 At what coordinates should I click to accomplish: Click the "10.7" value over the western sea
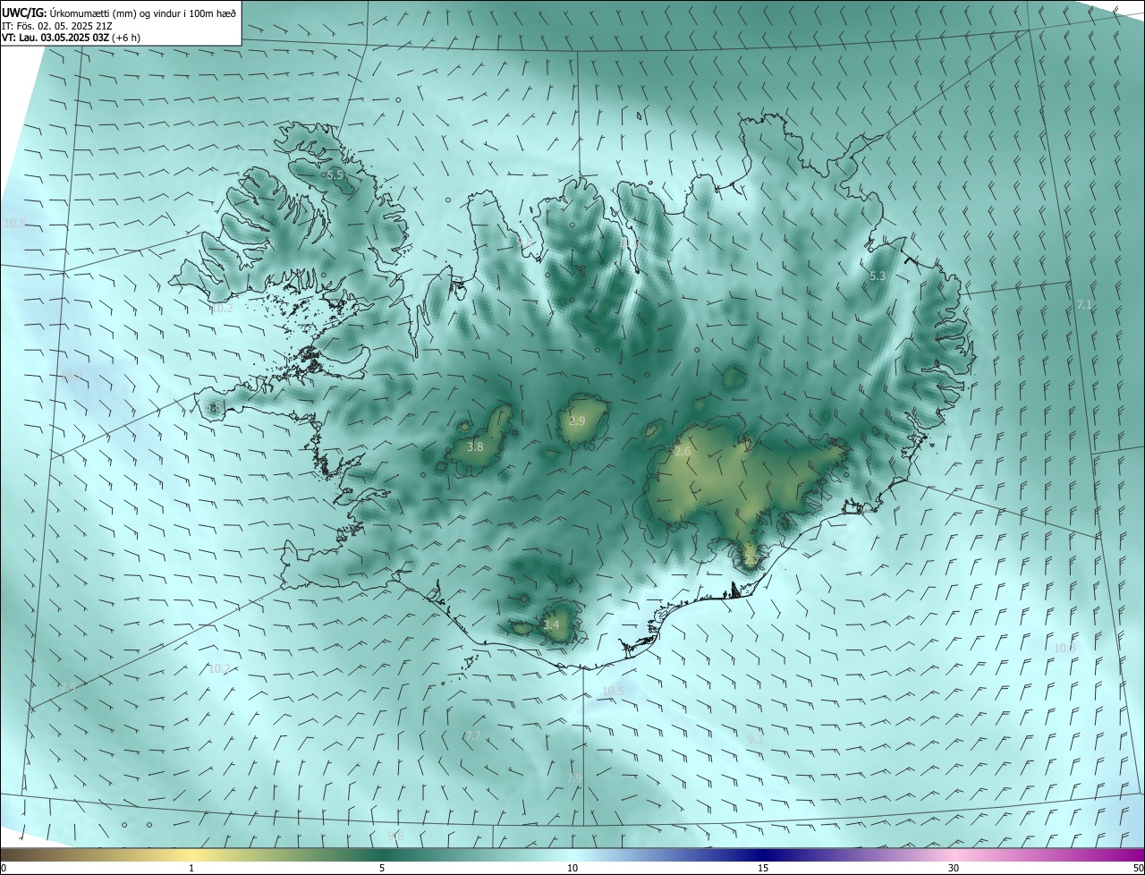72,377
